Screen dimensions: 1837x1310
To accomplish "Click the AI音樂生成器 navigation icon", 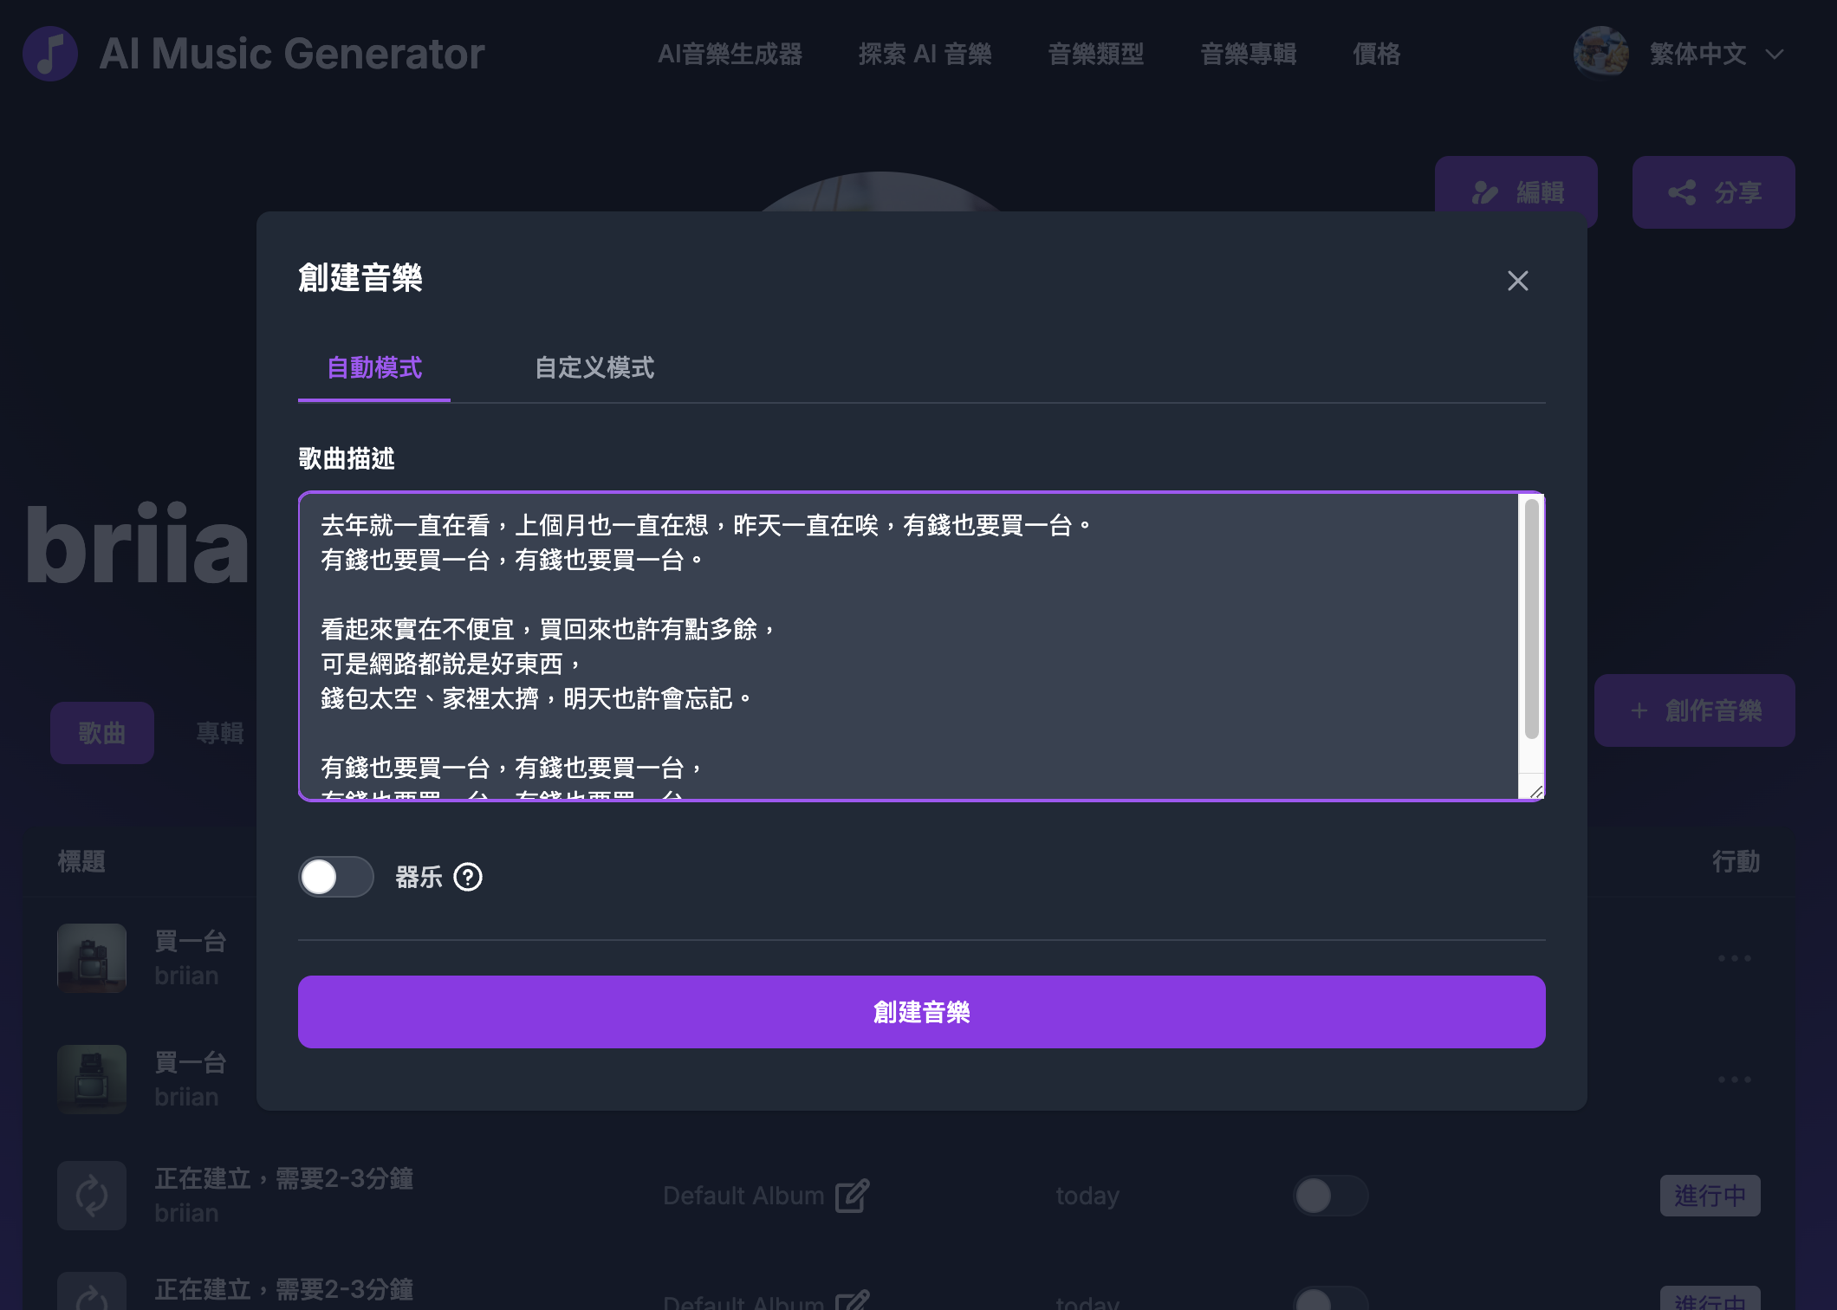I will coord(733,53).
